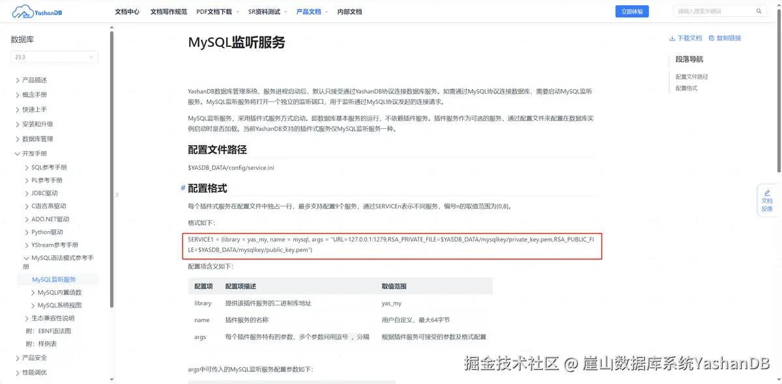Image resolution: width=782 pixels, height=384 pixels.
Task: Collapse the MySQL语法模式参考手册 node
Action: click(x=27, y=258)
